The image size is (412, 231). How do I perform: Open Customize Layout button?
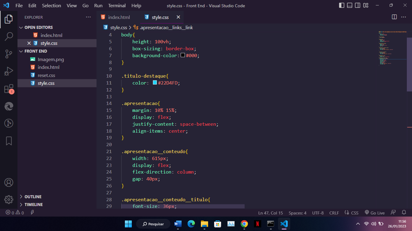366,5
